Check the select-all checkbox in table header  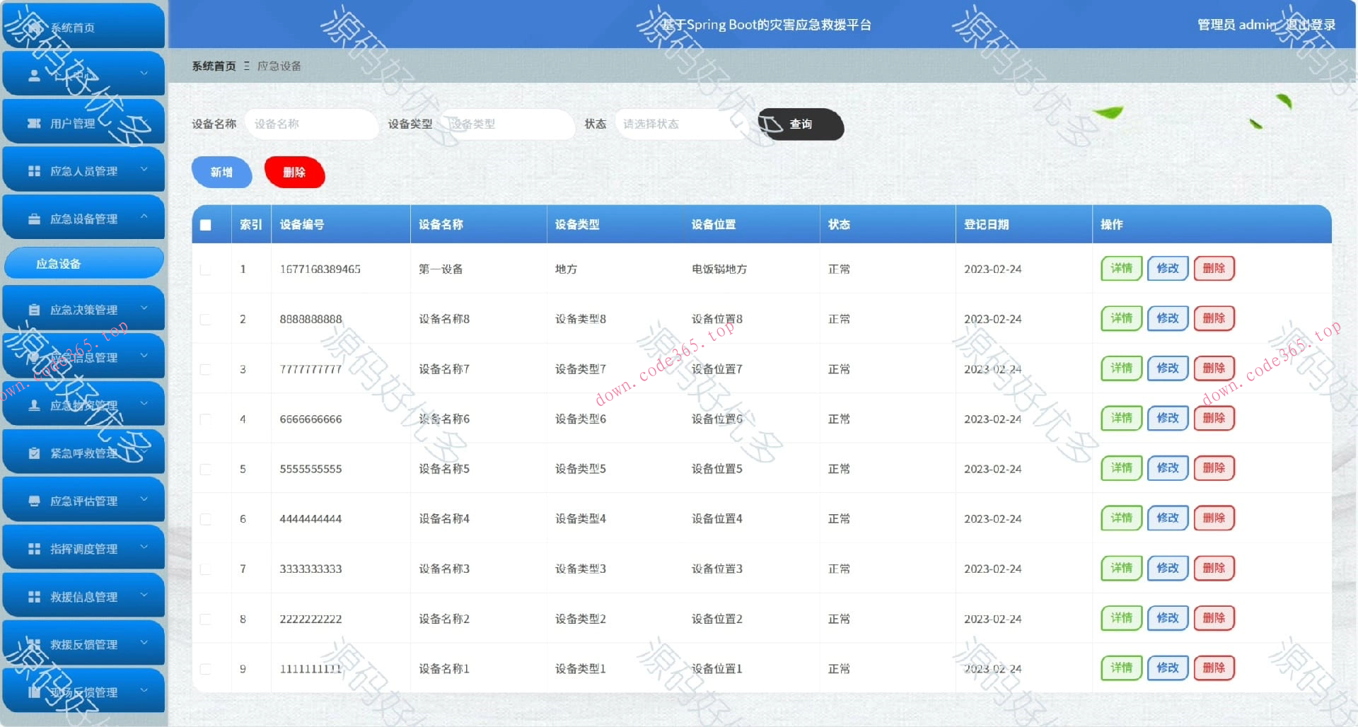pos(206,225)
